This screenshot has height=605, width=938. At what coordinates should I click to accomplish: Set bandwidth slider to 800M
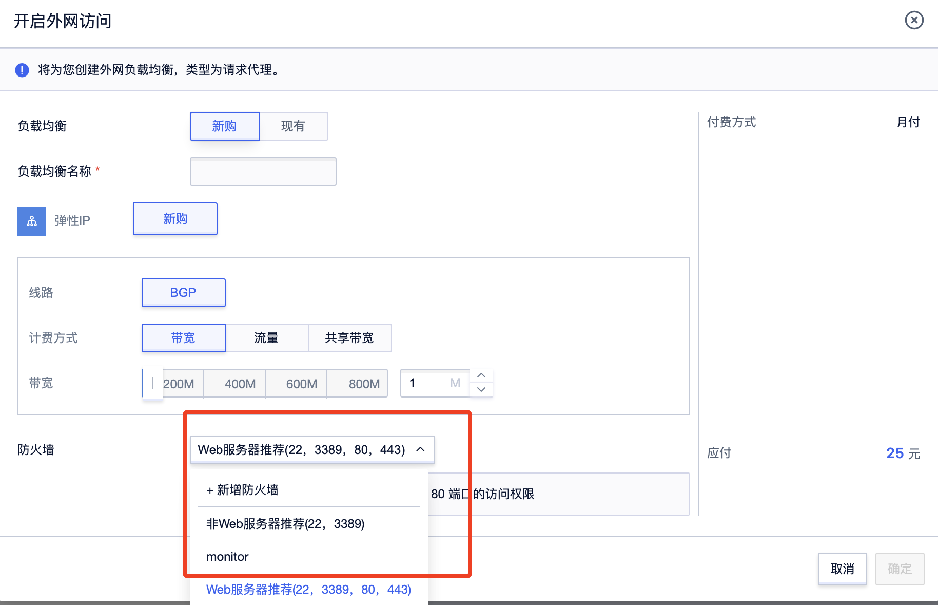click(364, 384)
